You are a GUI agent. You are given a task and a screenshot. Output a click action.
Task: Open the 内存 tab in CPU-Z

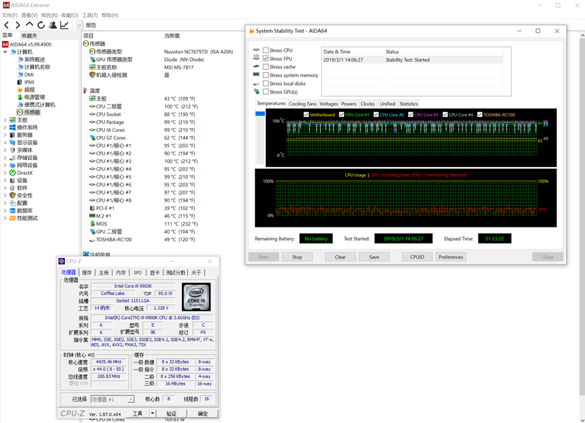[x=121, y=273]
